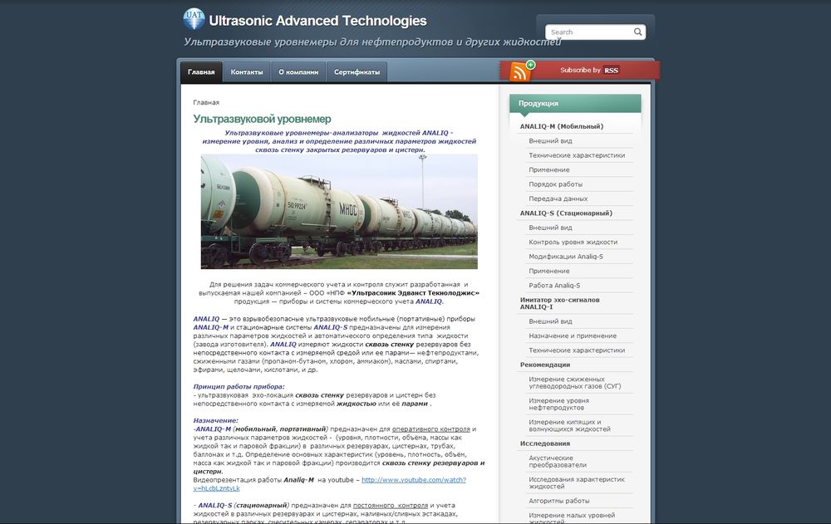Open Алгоритмы работы sidebar link
Screen dimensions: 831x524
pyautogui.click(x=558, y=501)
